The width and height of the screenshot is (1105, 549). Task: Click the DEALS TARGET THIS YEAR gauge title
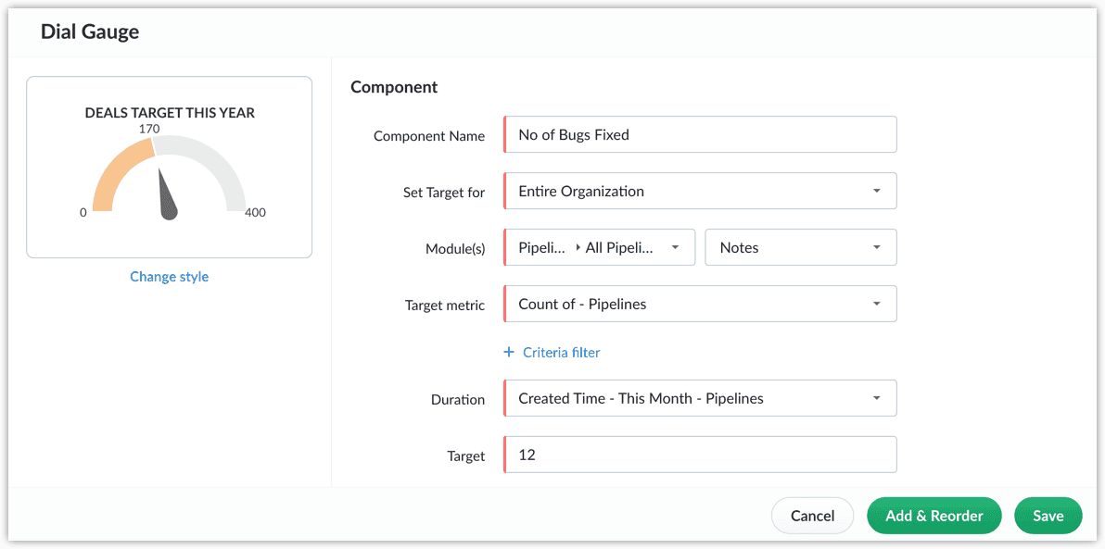(170, 113)
